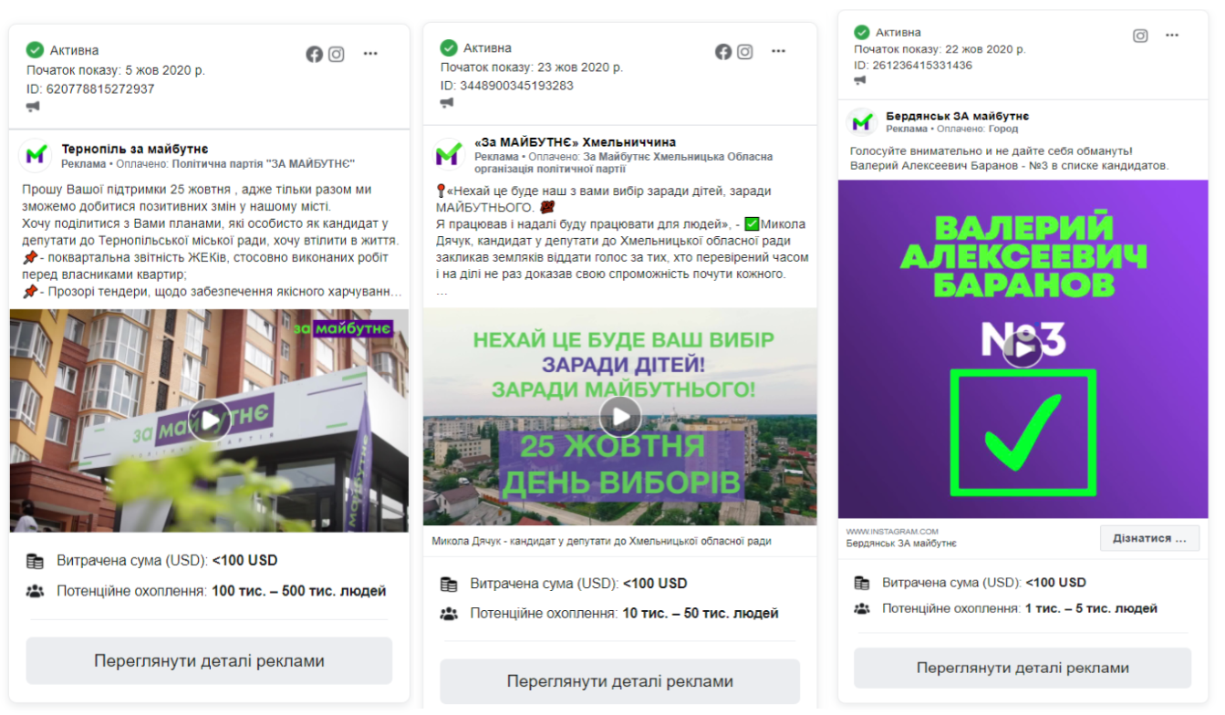Click the Дізнатися button on Berdyansk ad

pos(1149,538)
